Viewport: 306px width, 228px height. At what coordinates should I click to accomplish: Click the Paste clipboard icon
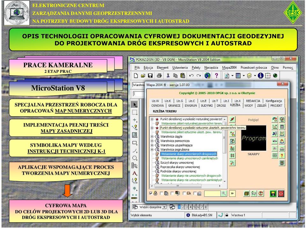(183, 76)
